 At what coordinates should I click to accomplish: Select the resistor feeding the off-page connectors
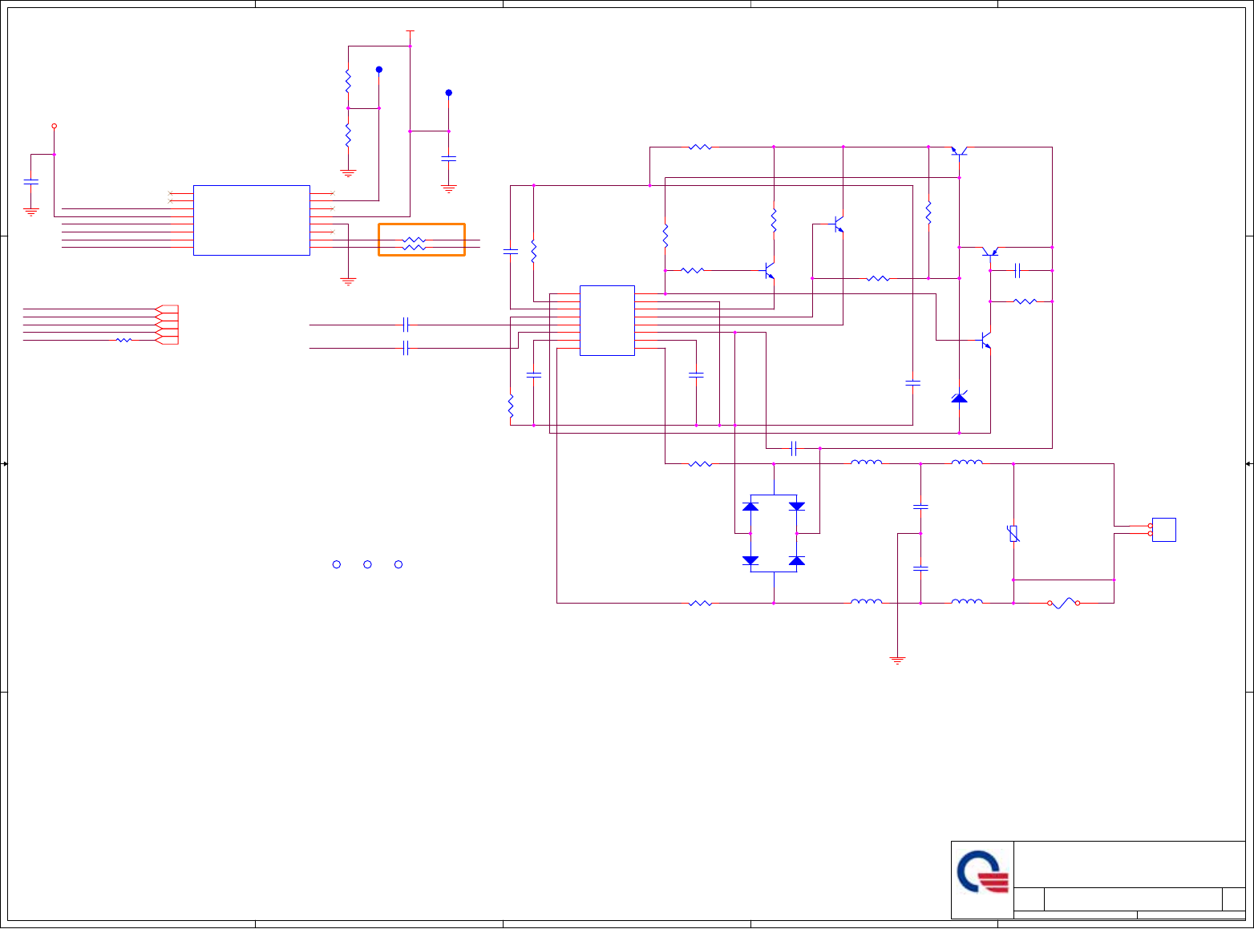click(x=123, y=340)
